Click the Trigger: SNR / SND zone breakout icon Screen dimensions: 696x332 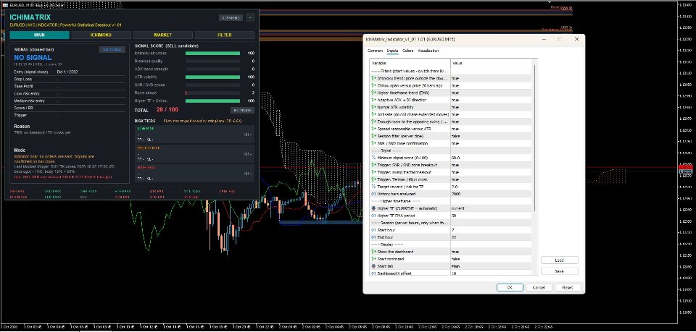(x=374, y=165)
